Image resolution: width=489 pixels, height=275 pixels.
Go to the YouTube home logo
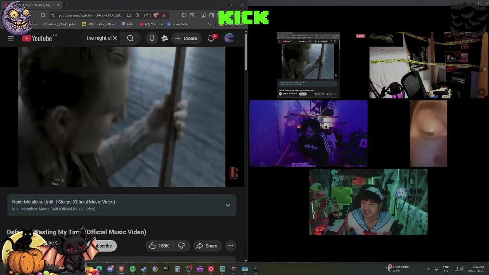tap(37, 38)
